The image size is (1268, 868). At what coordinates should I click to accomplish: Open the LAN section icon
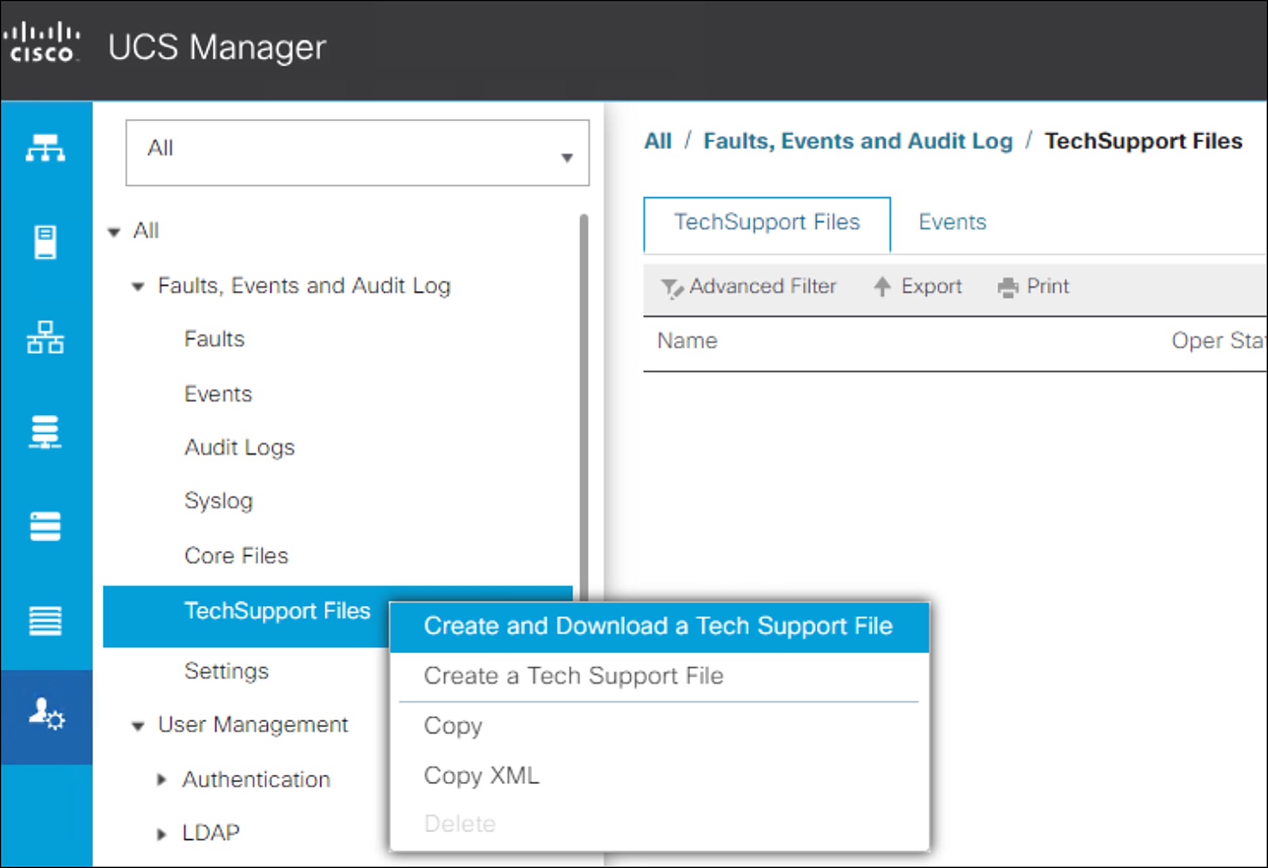click(x=45, y=337)
